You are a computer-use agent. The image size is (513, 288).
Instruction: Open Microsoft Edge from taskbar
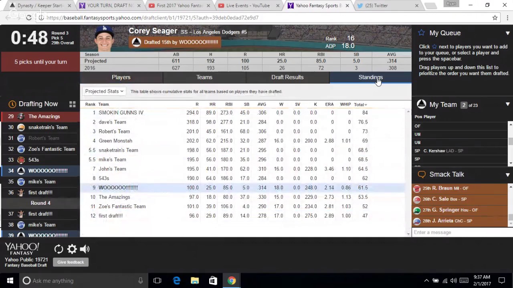[x=176, y=280]
